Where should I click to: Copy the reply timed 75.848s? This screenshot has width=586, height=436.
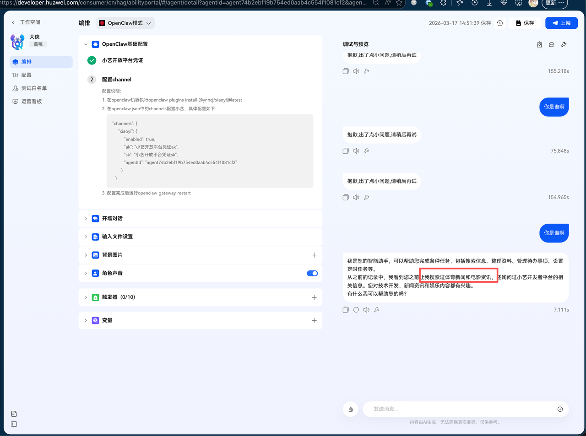(346, 151)
